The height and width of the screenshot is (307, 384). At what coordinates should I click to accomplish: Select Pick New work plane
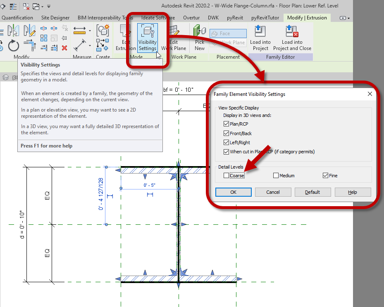(x=199, y=37)
